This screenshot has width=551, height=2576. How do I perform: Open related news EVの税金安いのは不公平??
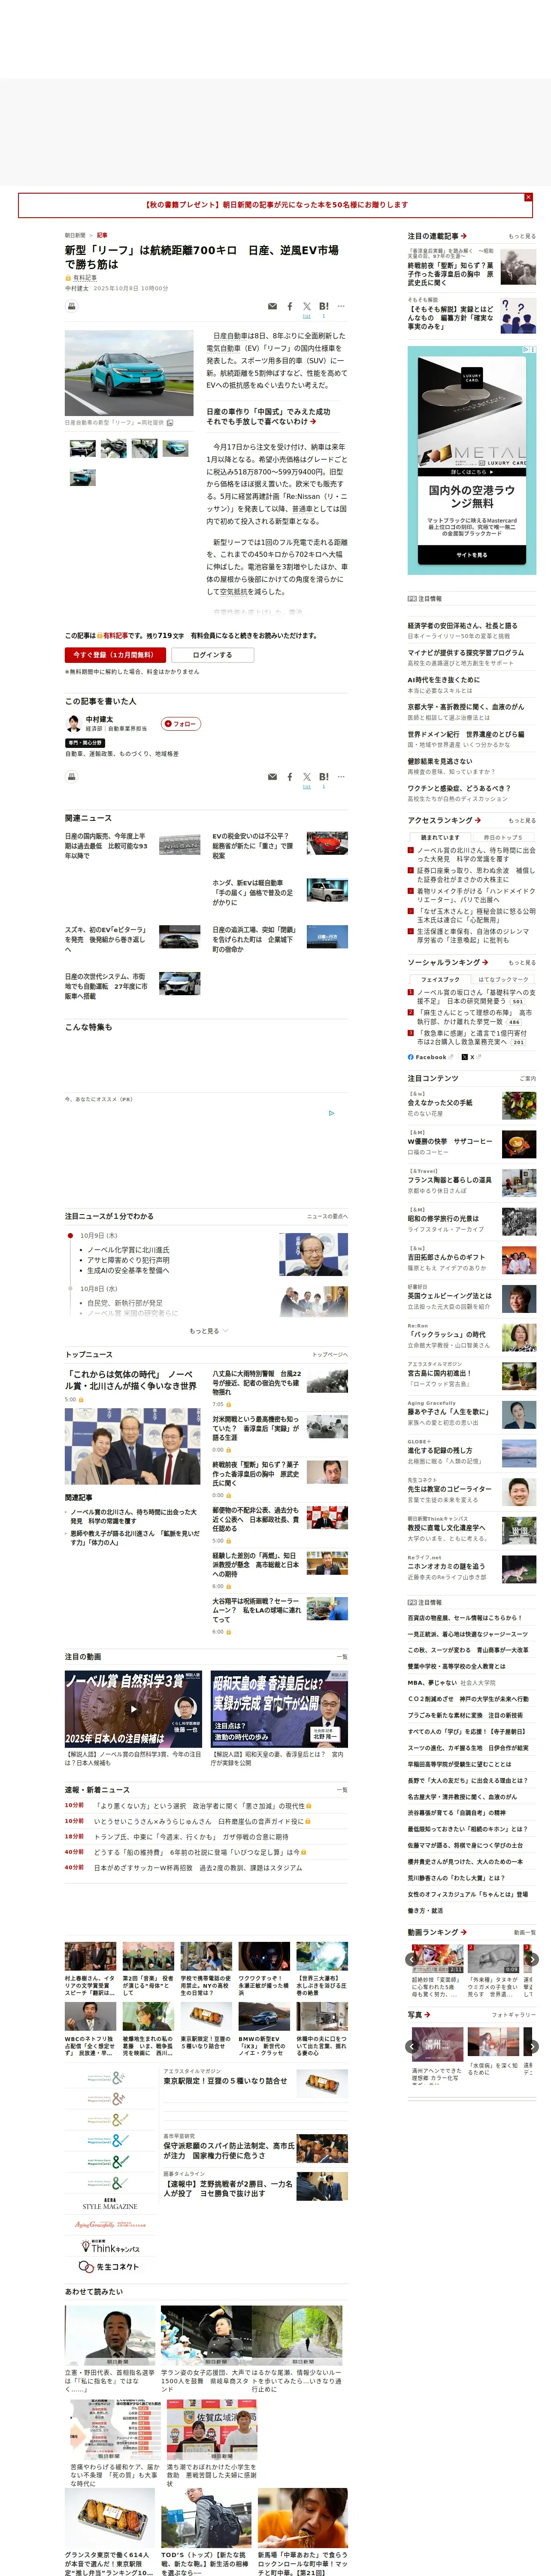coord(252,846)
